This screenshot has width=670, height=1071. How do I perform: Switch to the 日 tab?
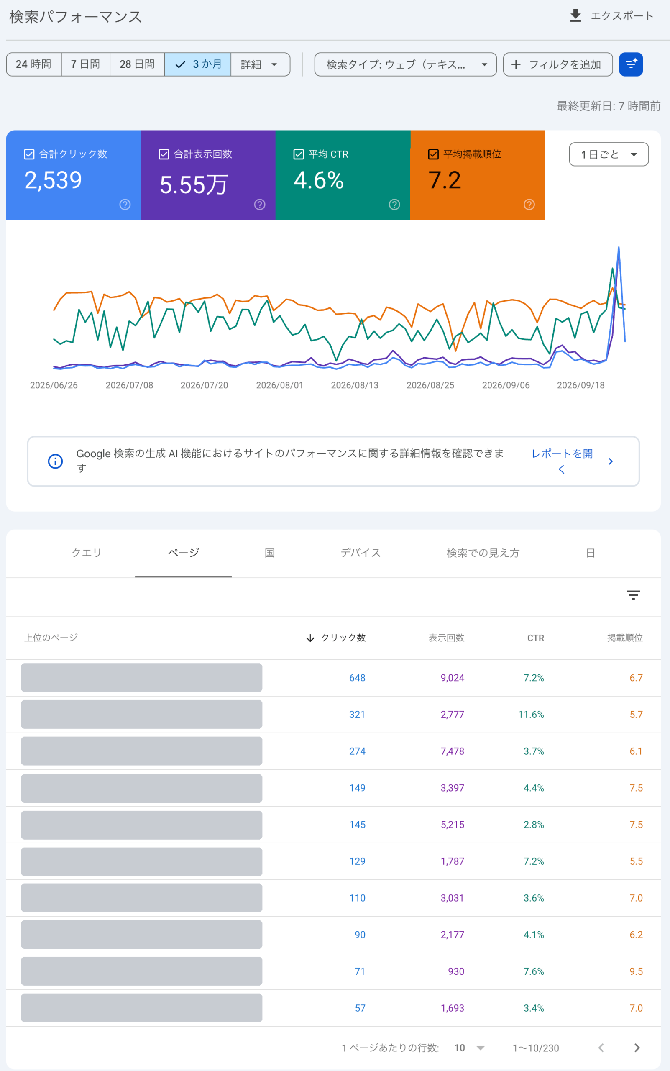[590, 553]
